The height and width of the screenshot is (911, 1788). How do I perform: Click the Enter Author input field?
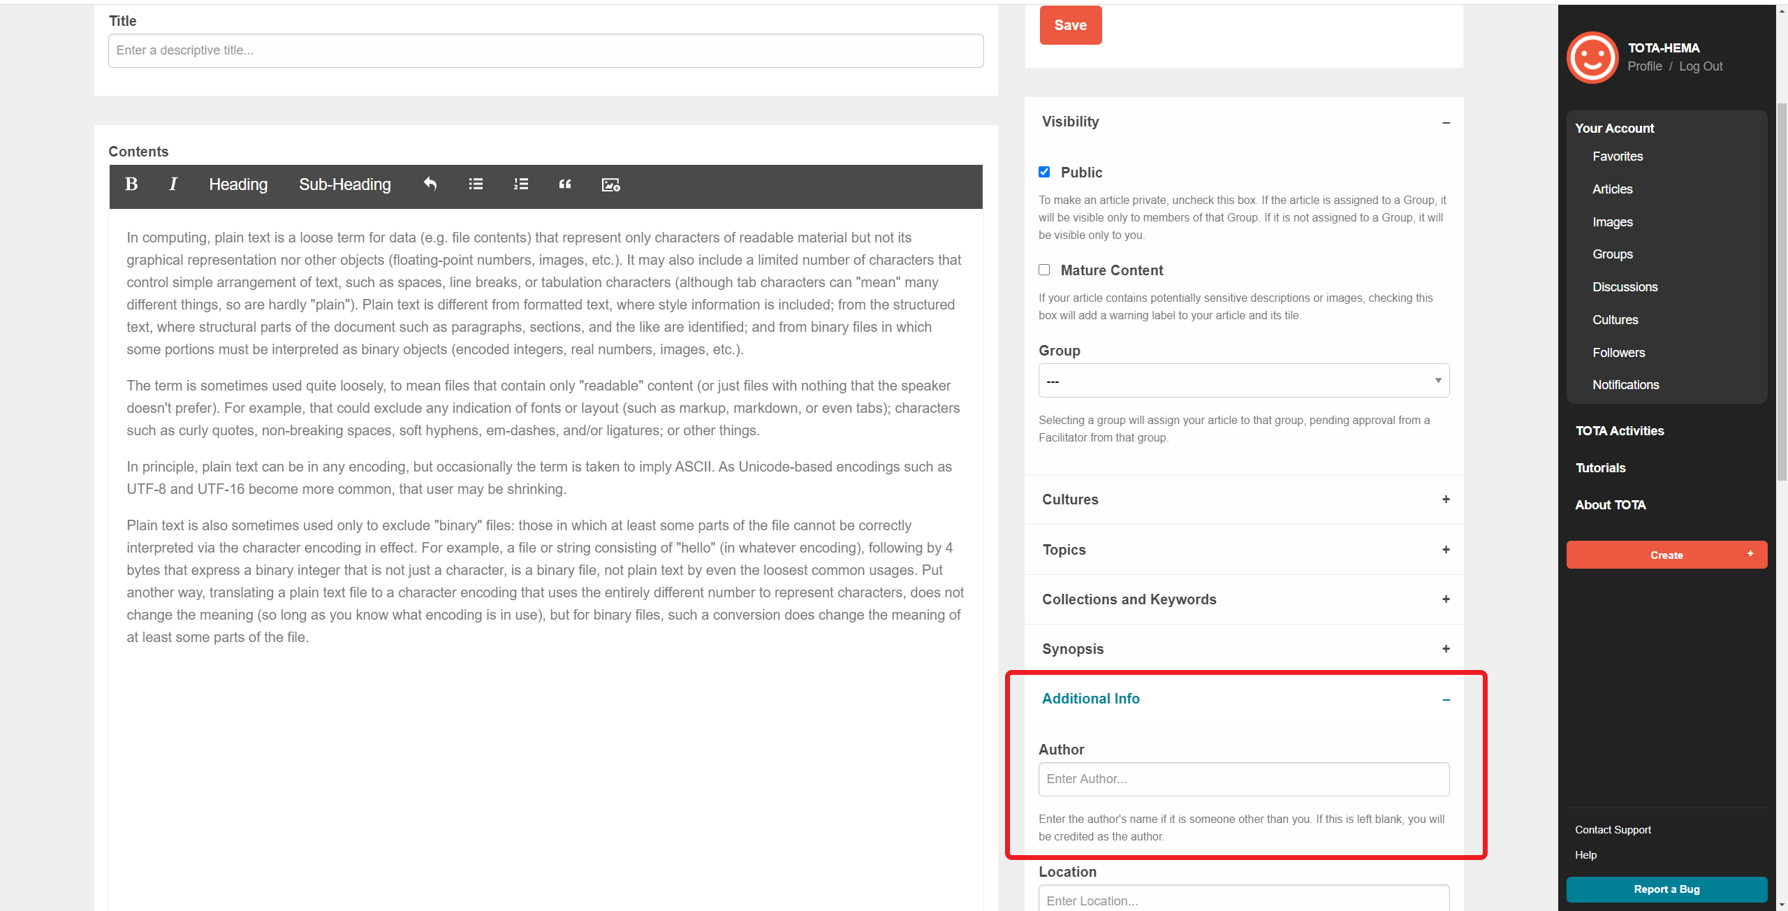point(1243,779)
